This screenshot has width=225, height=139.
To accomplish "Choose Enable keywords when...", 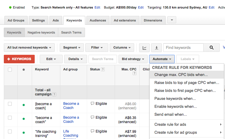I will pos(187,107).
